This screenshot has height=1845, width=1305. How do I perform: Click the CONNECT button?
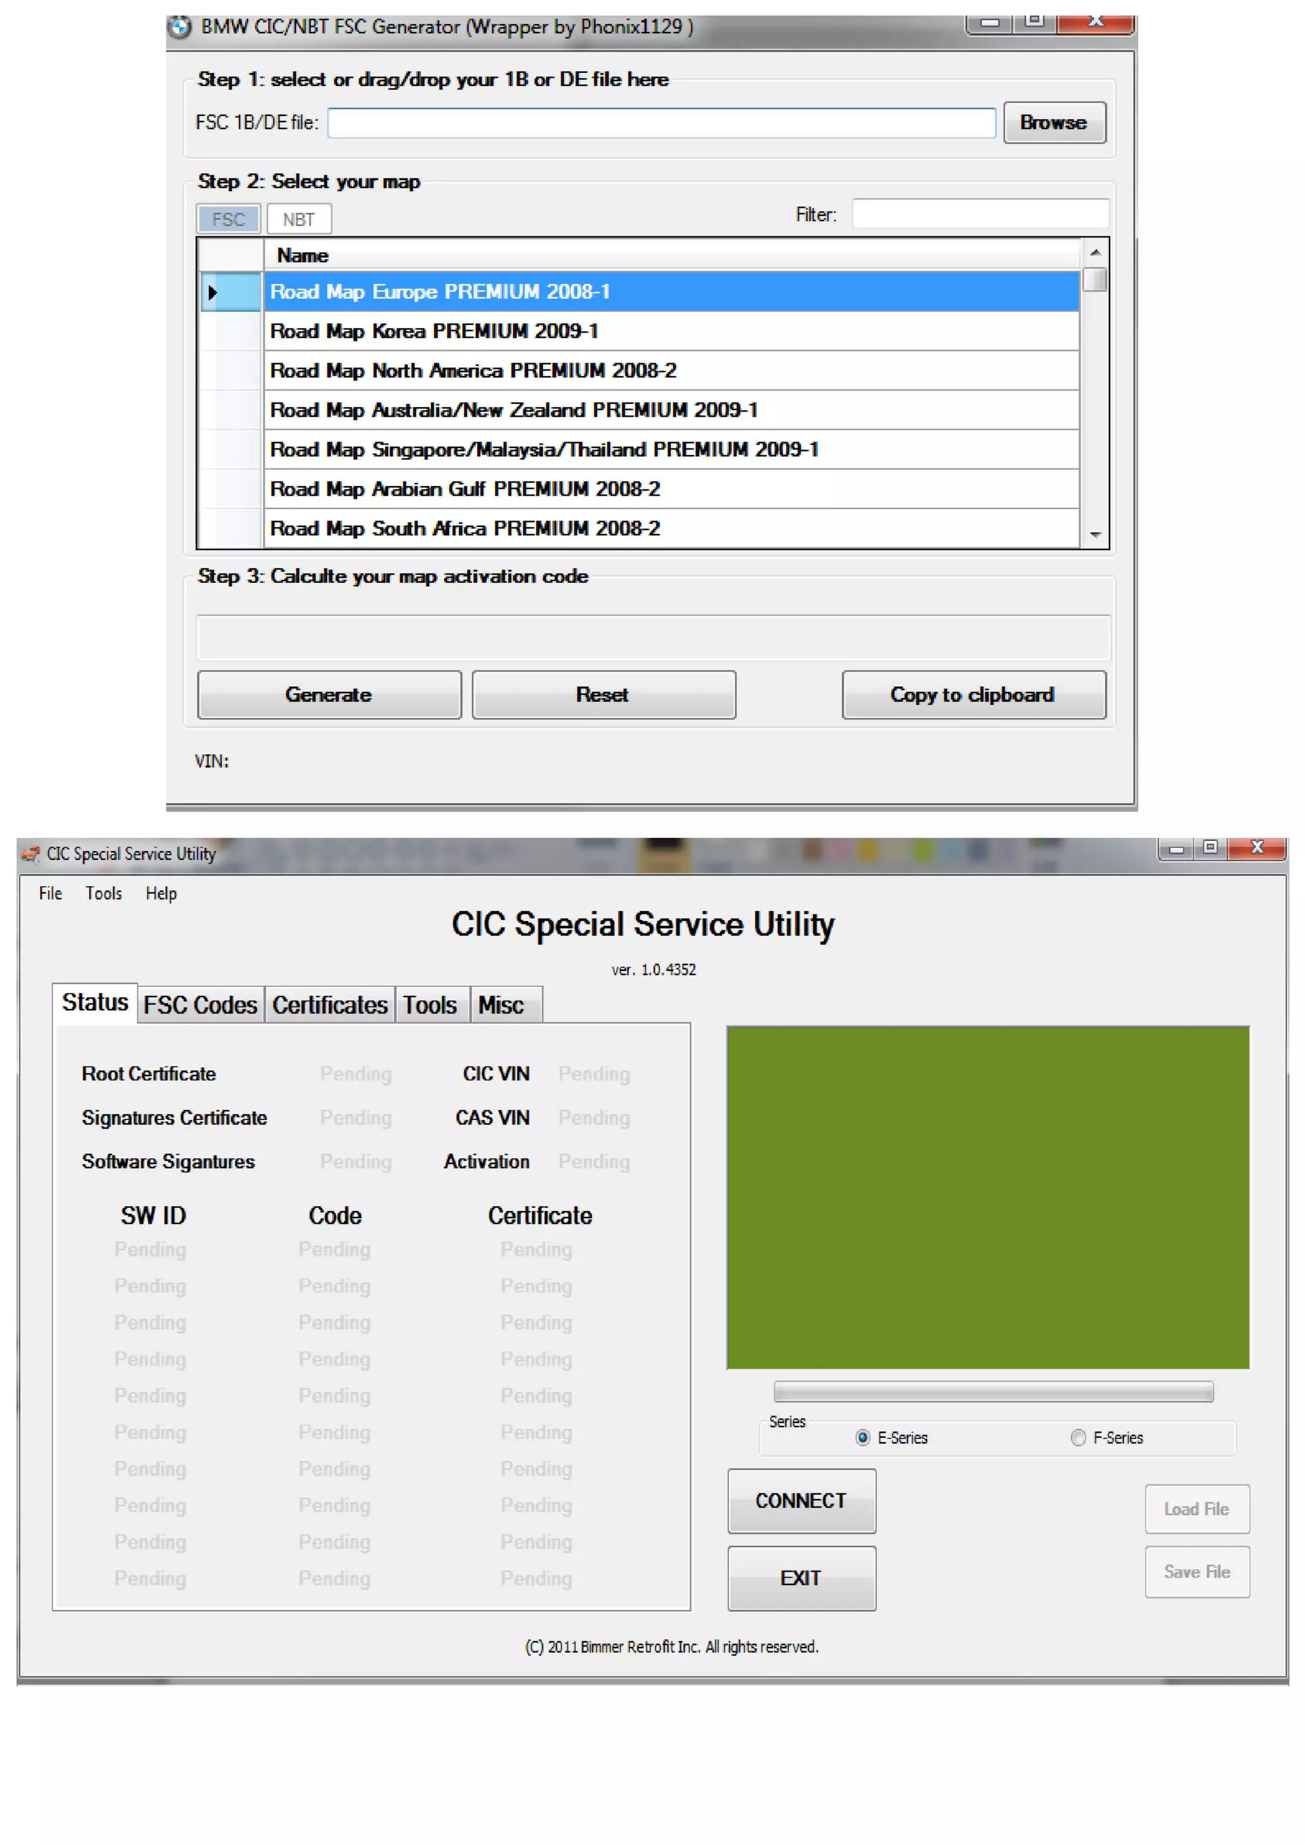pos(801,1501)
